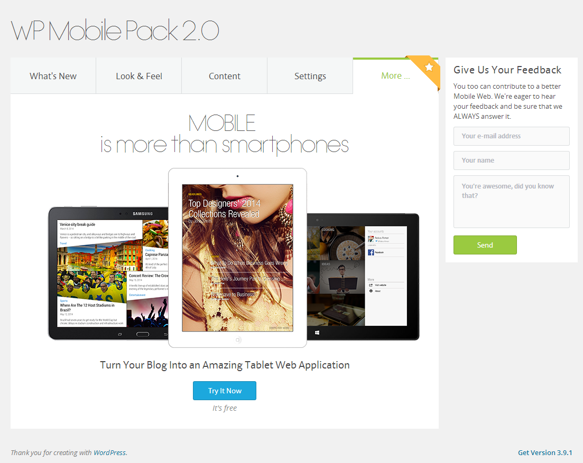This screenshot has width=583, height=463.
Task: Click the star ribbon icon on More tab
Action: 429,68
